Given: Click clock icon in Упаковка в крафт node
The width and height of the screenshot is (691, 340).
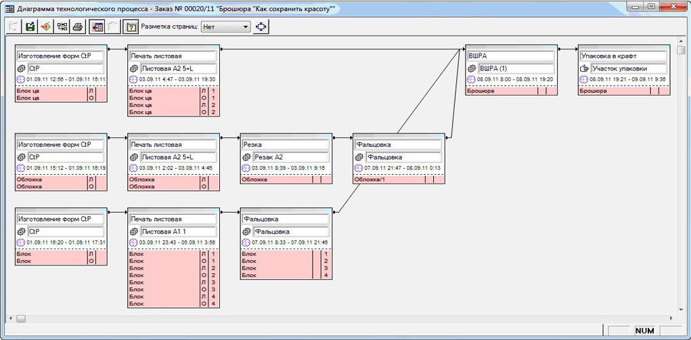Looking at the screenshot, I should click(584, 79).
